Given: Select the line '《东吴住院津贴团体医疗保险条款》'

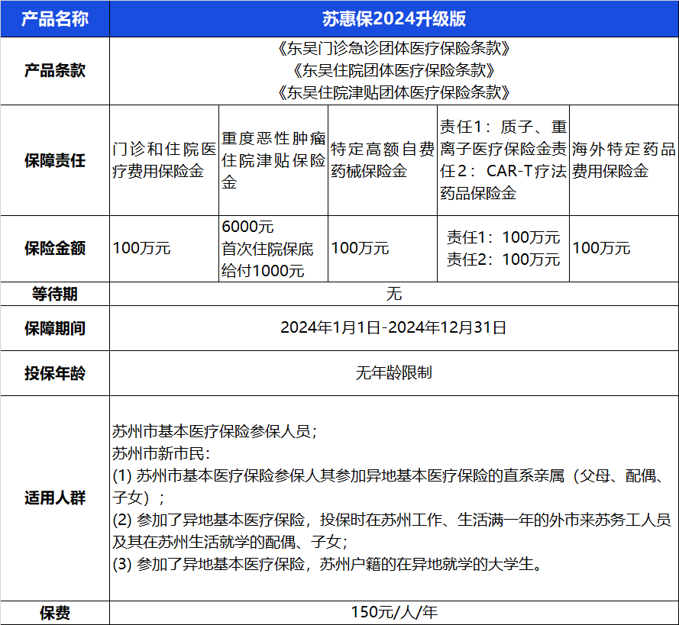Looking at the screenshot, I should [394, 92].
